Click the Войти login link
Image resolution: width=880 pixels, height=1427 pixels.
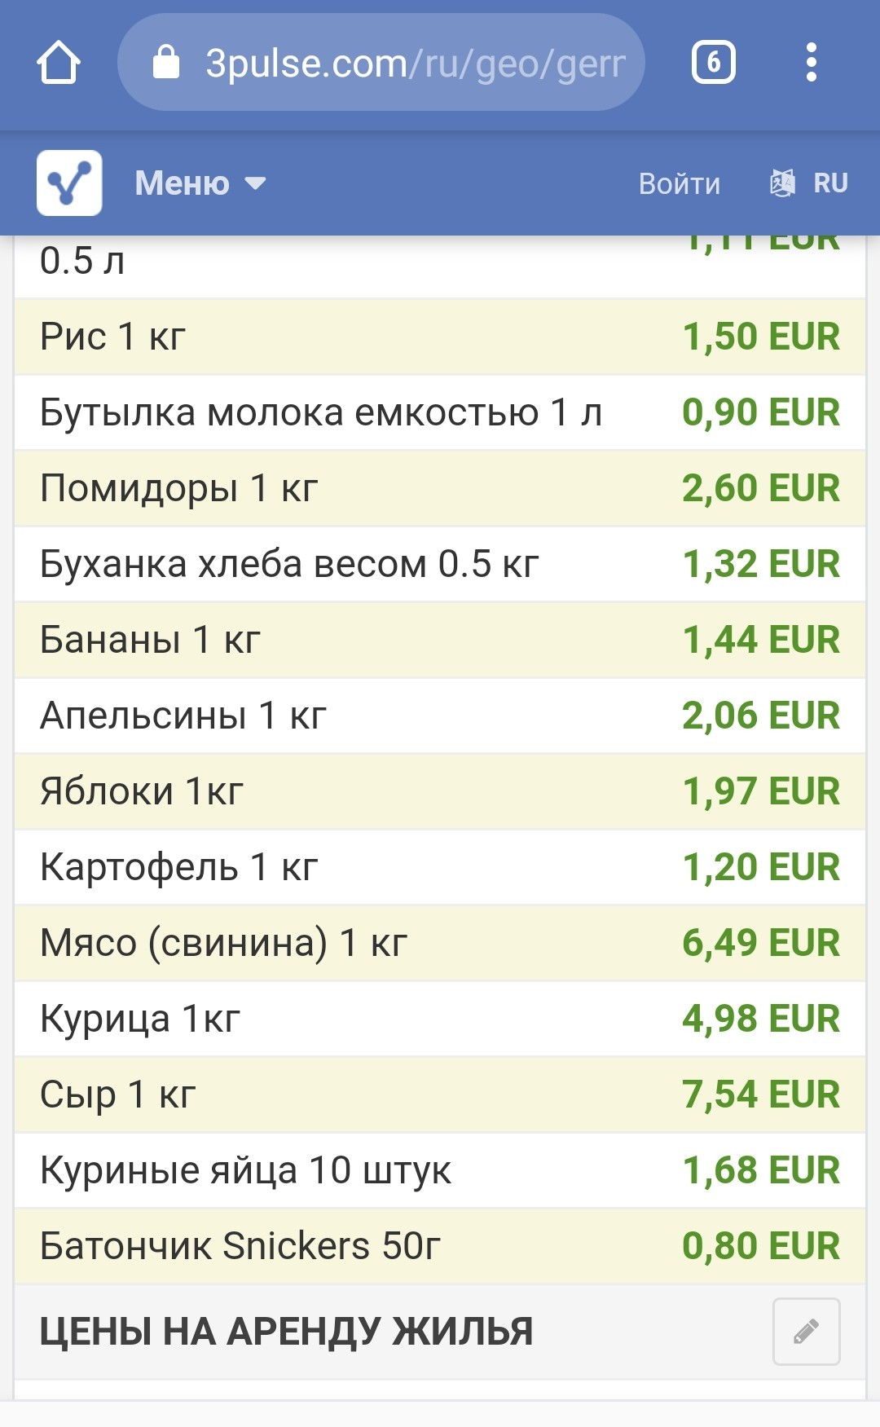[680, 183]
